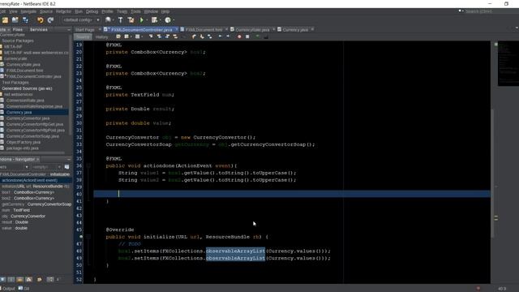
Task: Click the Debug Project toolbar icon
Action: coord(155,20)
